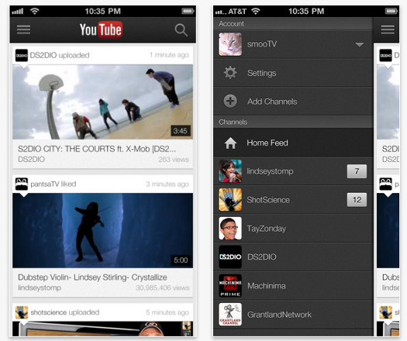Viewport: 407px width, 341px height.
Task: Tap GrantlandNetwork channel logo
Action: click(230, 315)
